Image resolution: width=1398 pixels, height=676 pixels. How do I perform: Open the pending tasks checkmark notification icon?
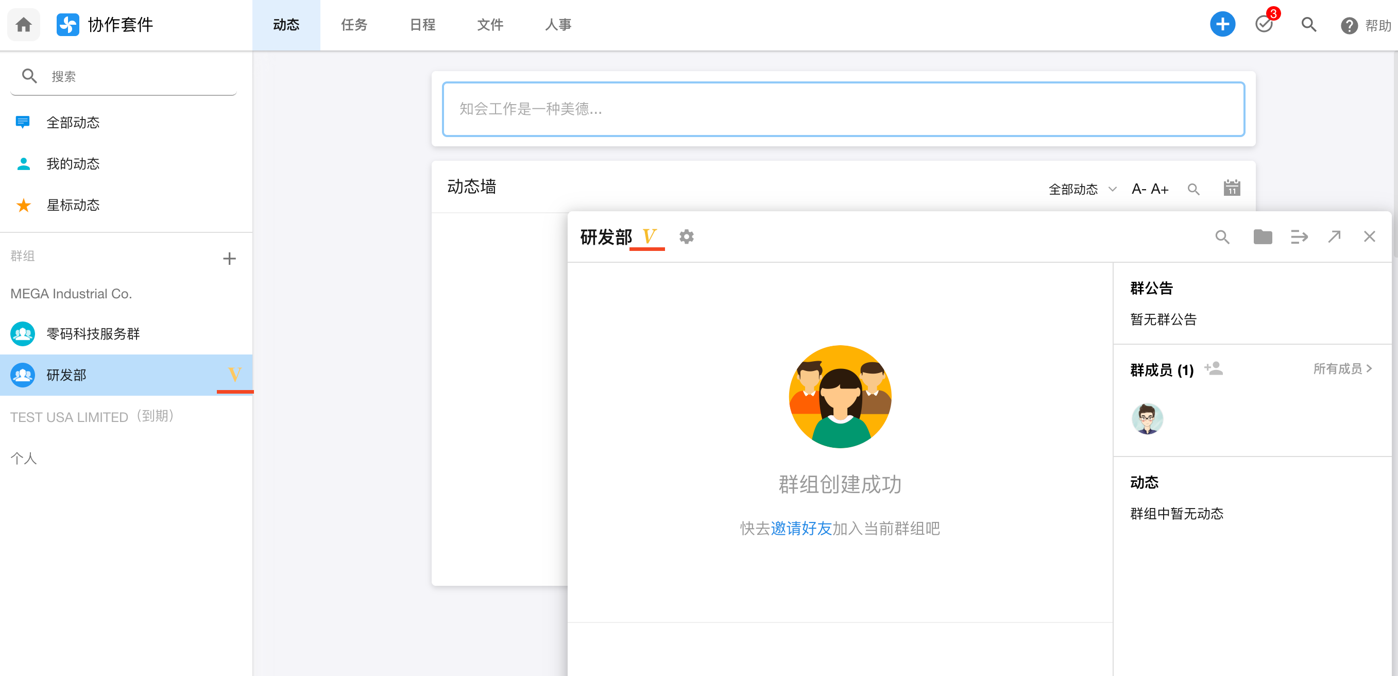click(1264, 24)
